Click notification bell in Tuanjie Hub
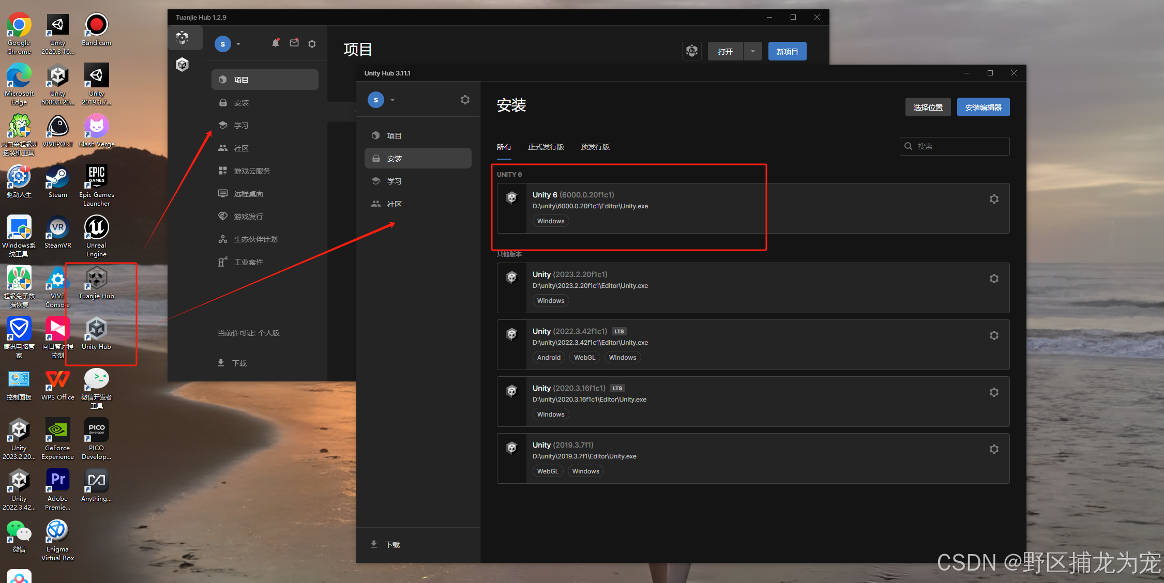 pos(276,43)
